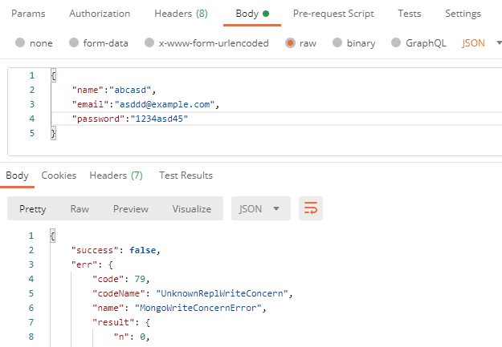Open the Test Results tab
This screenshot has width=502, height=347.
click(186, 176)
